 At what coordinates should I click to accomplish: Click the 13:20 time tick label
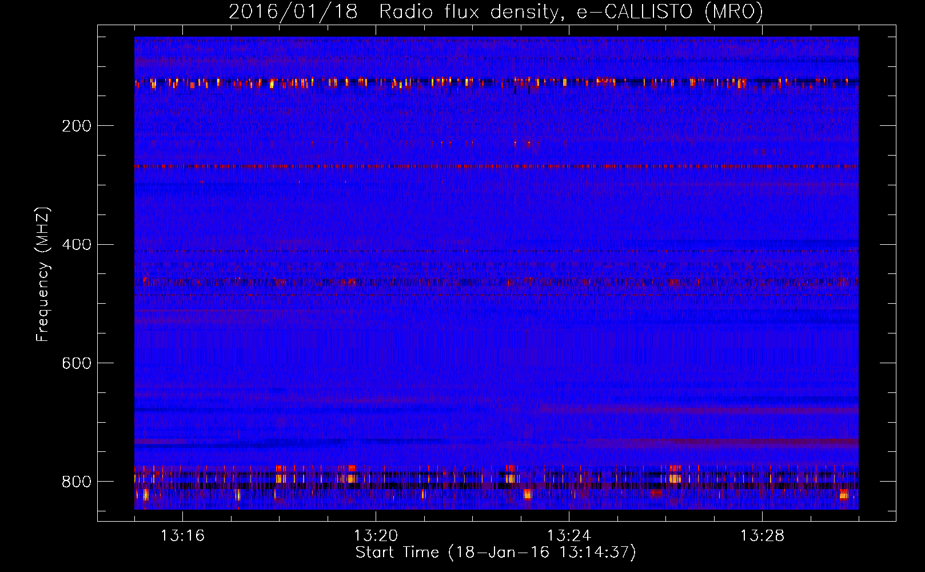coord(376,536)
